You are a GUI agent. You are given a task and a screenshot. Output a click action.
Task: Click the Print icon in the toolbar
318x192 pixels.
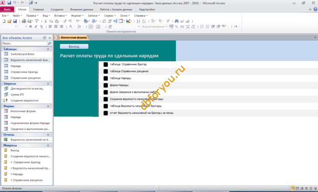24,21
